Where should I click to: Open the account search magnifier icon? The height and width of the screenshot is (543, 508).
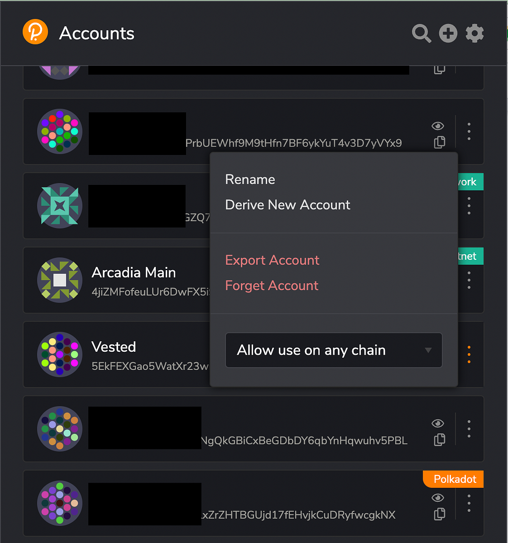click(421, 33)
